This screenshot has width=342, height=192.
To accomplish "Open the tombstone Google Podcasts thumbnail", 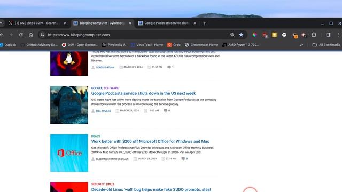I will coord(69,105).
